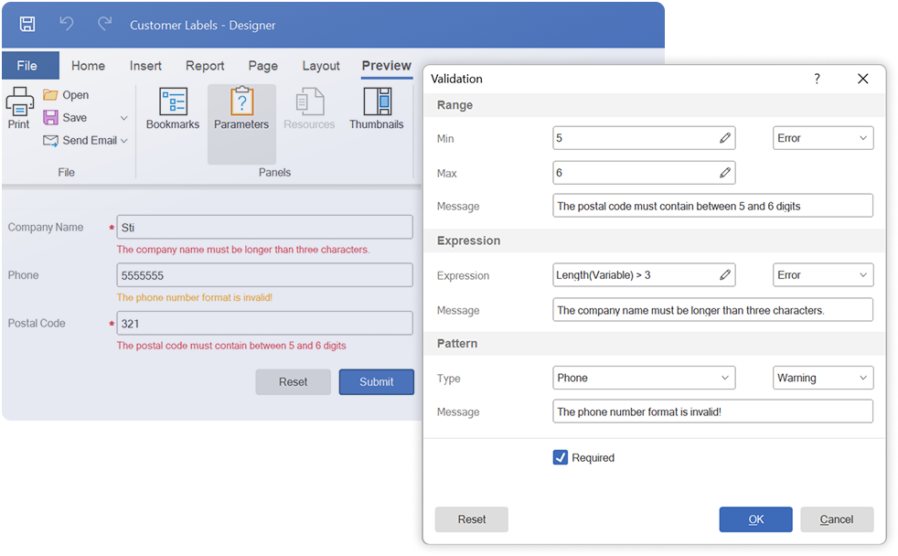Open the Error severity dropdown in Range section
Image resolution: width=898 pixels, height=556 pixels.
[823, 137]
